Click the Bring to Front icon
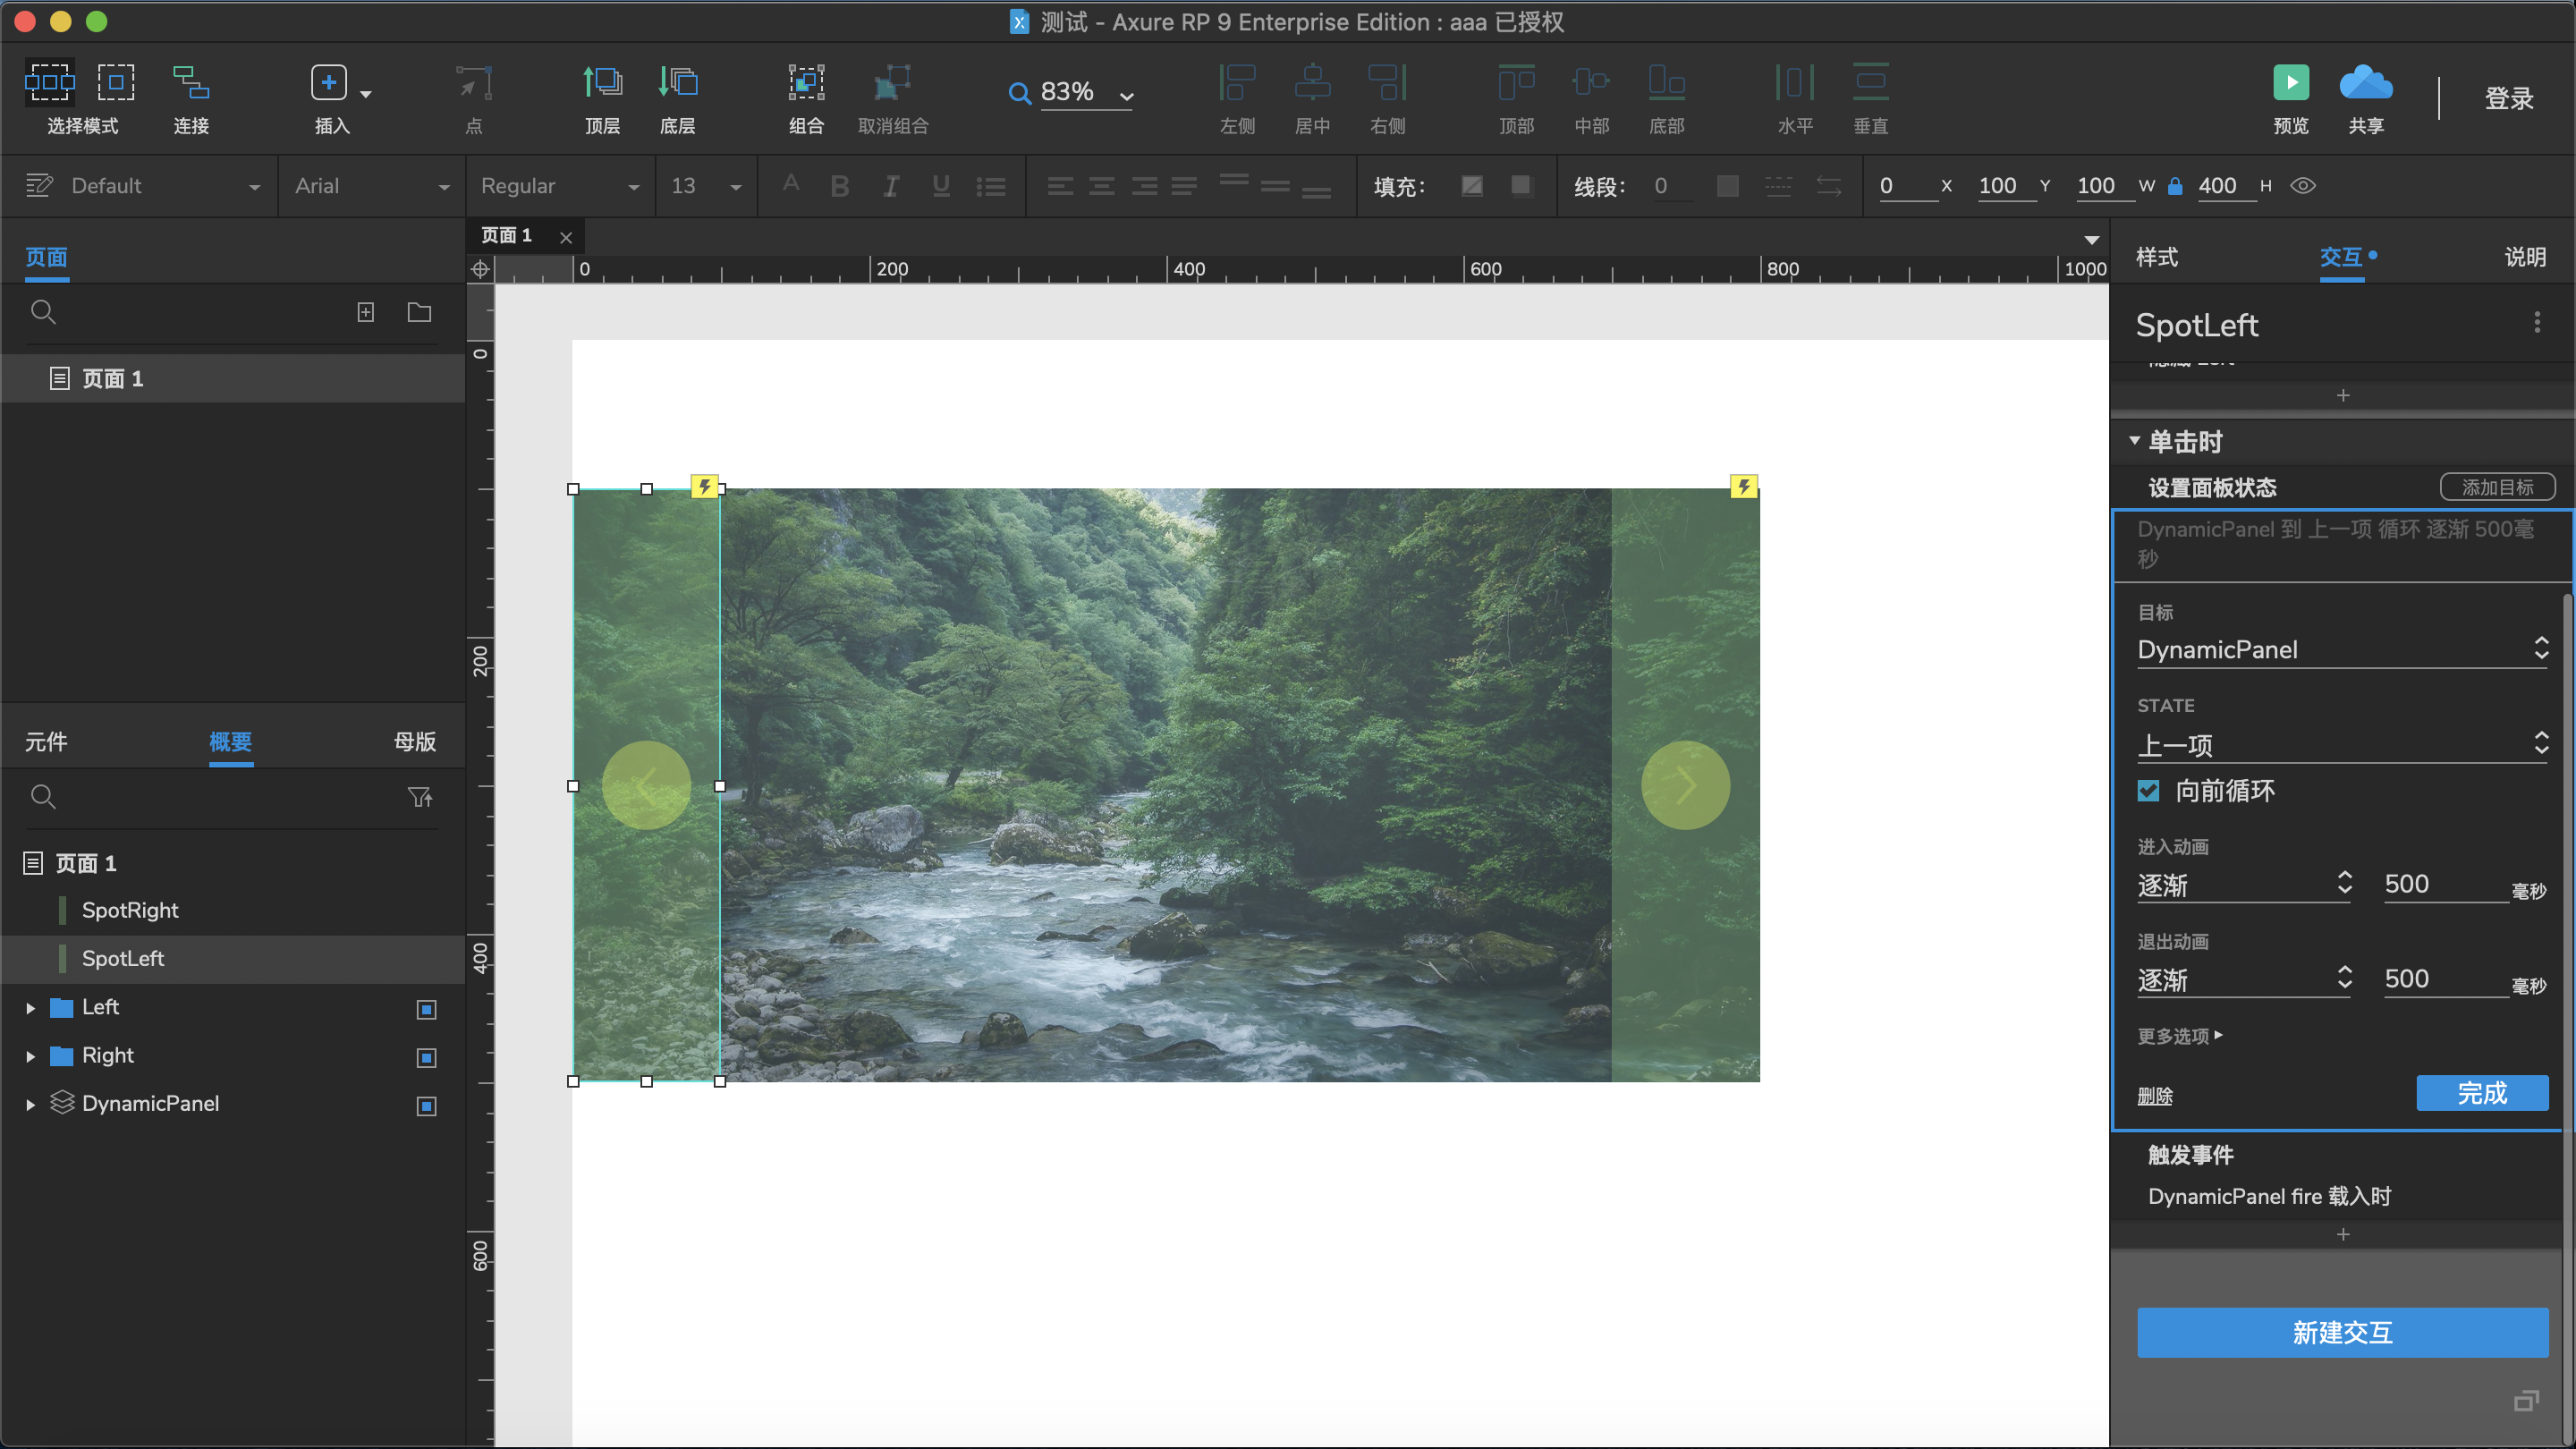Screen dimensions: 2576x1449 tap(602, 83)
